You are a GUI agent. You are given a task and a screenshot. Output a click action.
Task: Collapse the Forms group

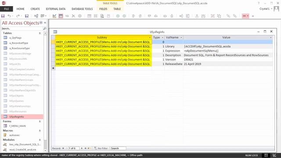pyautogui.click(x=40, y=122)
